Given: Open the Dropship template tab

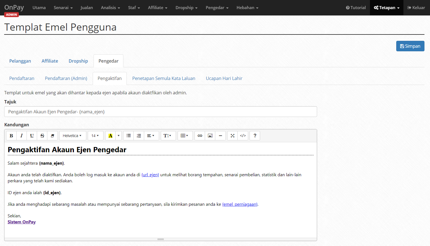Looking at the screenshot, I should [x=78, y=61].
